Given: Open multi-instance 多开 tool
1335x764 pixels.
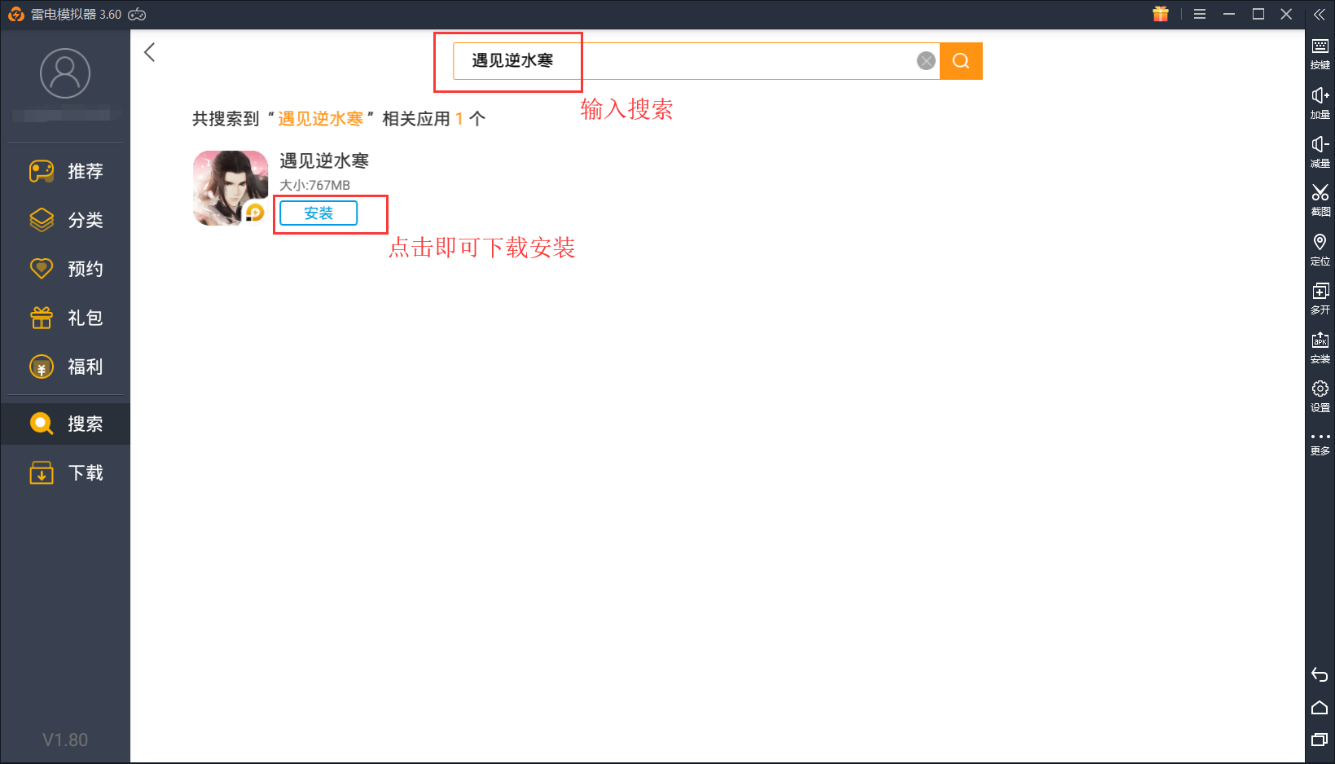Looking at the screenshot, I should (x=1320, y=297).
